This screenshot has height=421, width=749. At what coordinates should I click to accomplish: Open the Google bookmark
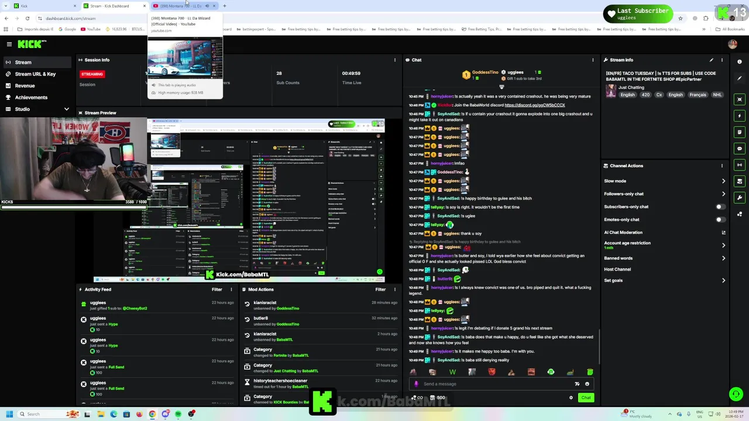pos(67,29)
